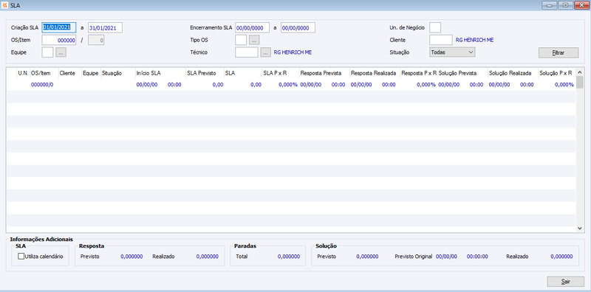Click the Sair button
The width and height of the screenshot is (591, 292).
pyautogui.click(x=565, y=282)
